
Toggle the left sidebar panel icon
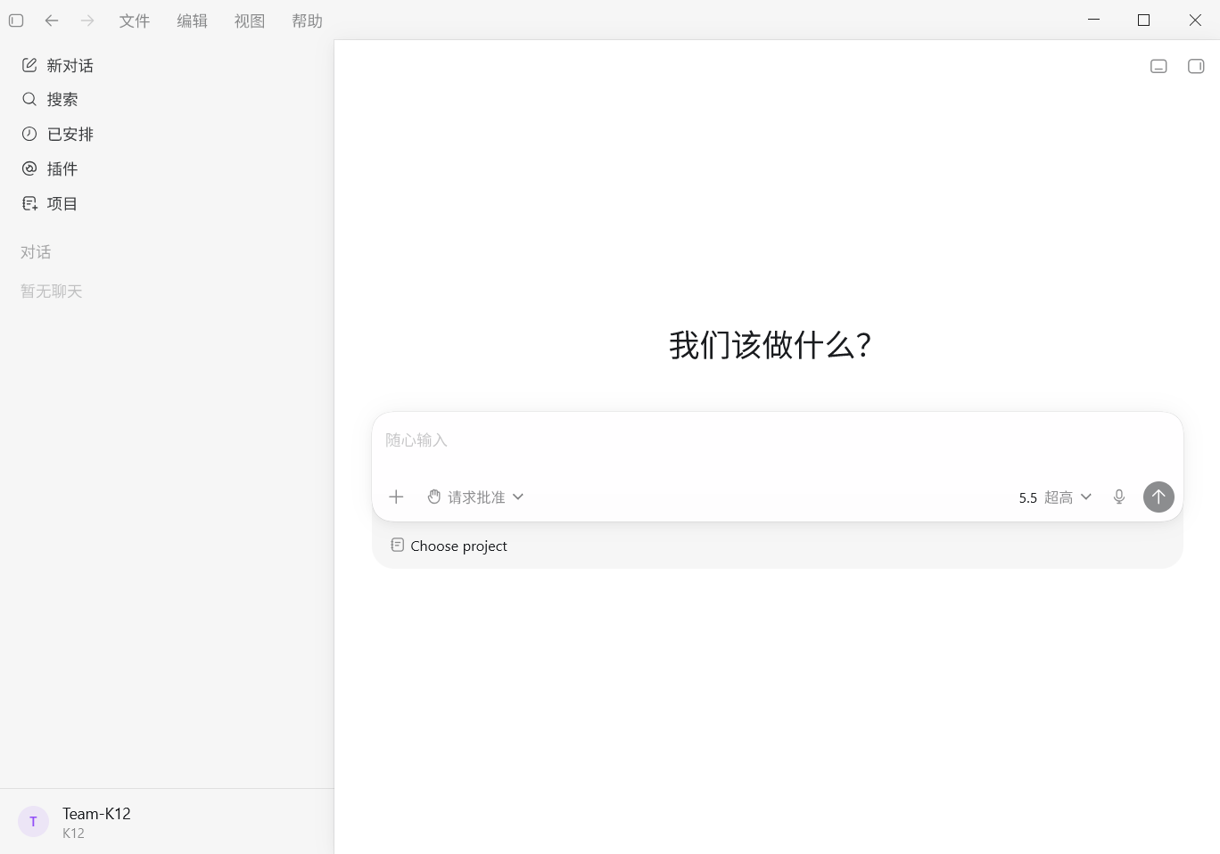pyautogui.click(x=16, y=21)
